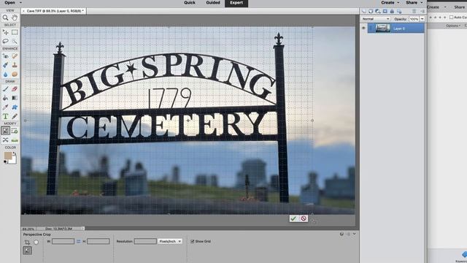
Task: Click the crop Width input field
Action: pos(63,241)
